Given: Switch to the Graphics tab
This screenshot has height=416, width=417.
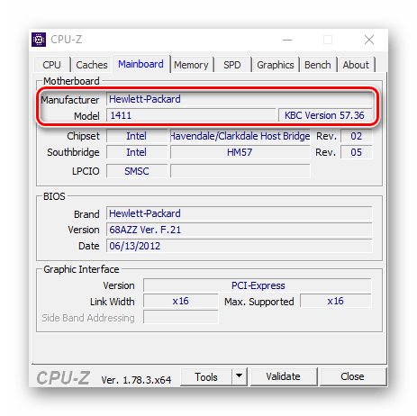Looking at the screenshot, I should click(276, 65).
